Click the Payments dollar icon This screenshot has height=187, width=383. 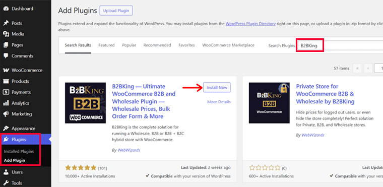[6, 92]
